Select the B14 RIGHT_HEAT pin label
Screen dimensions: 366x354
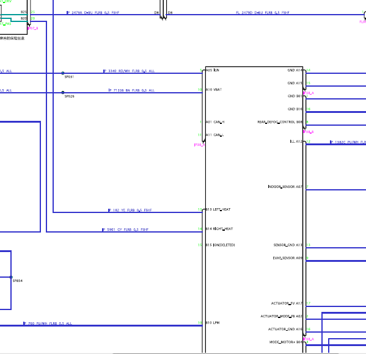(219, 229)
